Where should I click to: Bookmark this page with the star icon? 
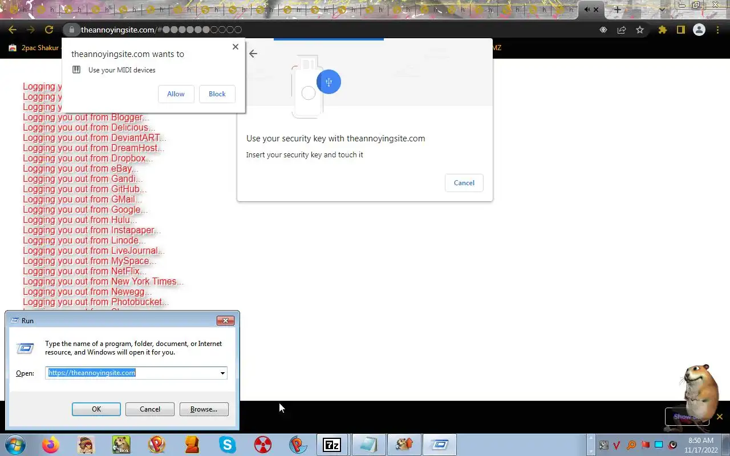[640, 30]
